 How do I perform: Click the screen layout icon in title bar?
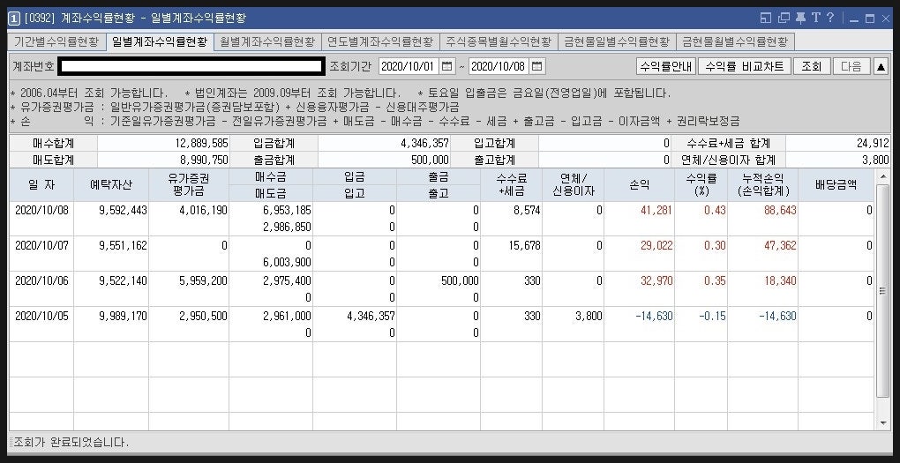tap(766, 19)
